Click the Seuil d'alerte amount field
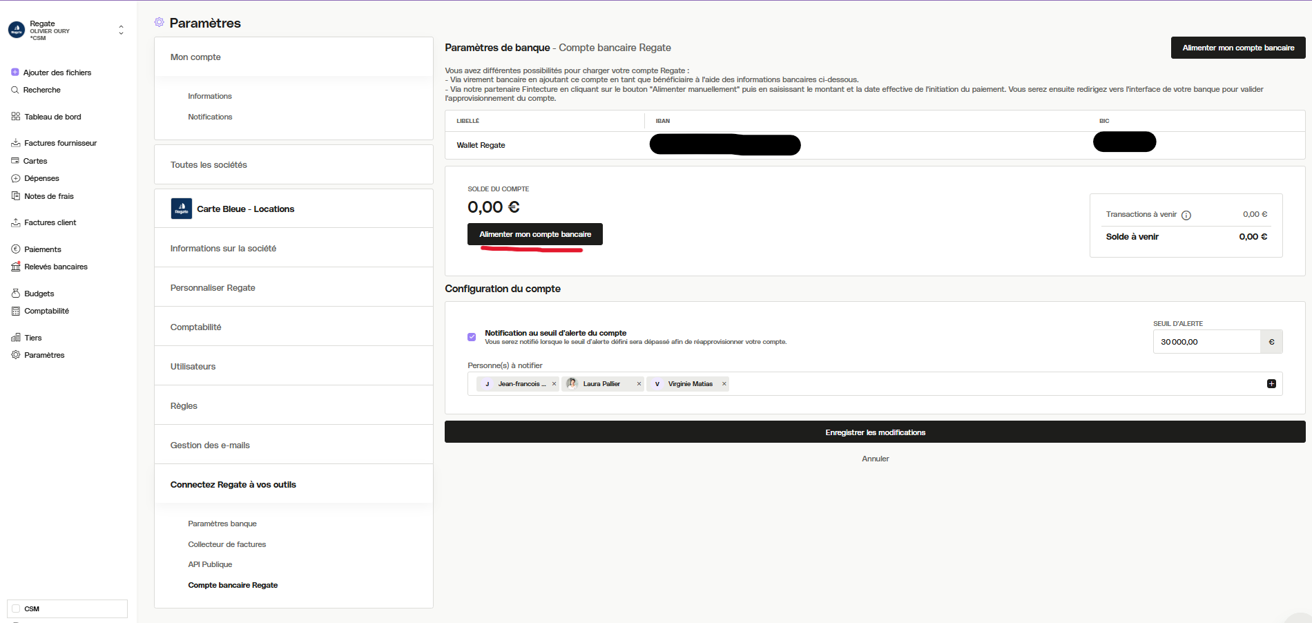The width and height of the screenshot is (1312, 623). tap(1207, 342)
